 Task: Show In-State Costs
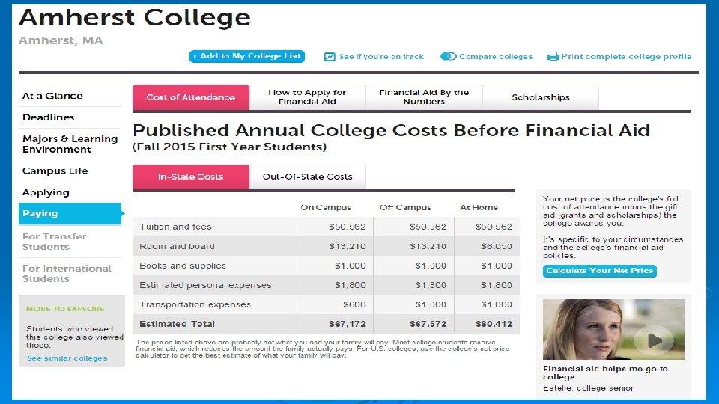(190, 177)
